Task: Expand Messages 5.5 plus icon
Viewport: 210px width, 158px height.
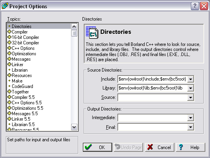Action: tap(9, 114)
